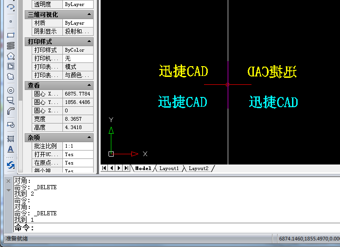Screen dimensions: 340x247
Task: Click the 圆心 X value 6875.7784
Action: click(78, 94)
